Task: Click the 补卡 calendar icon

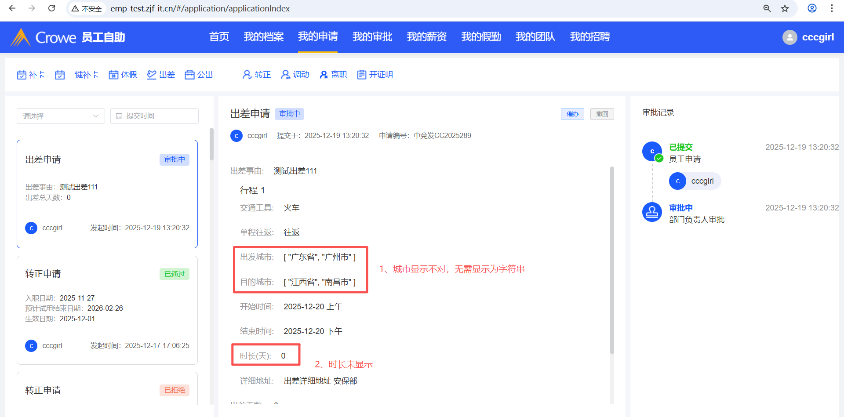Action: coord(22,75)
